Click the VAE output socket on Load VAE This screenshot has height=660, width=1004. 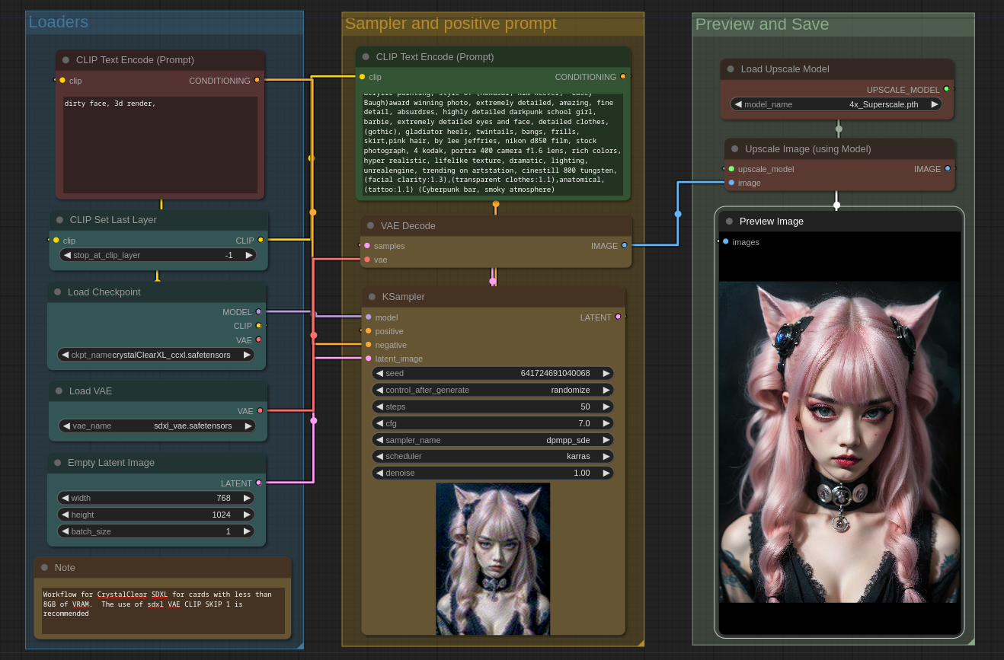click(260, 411)
